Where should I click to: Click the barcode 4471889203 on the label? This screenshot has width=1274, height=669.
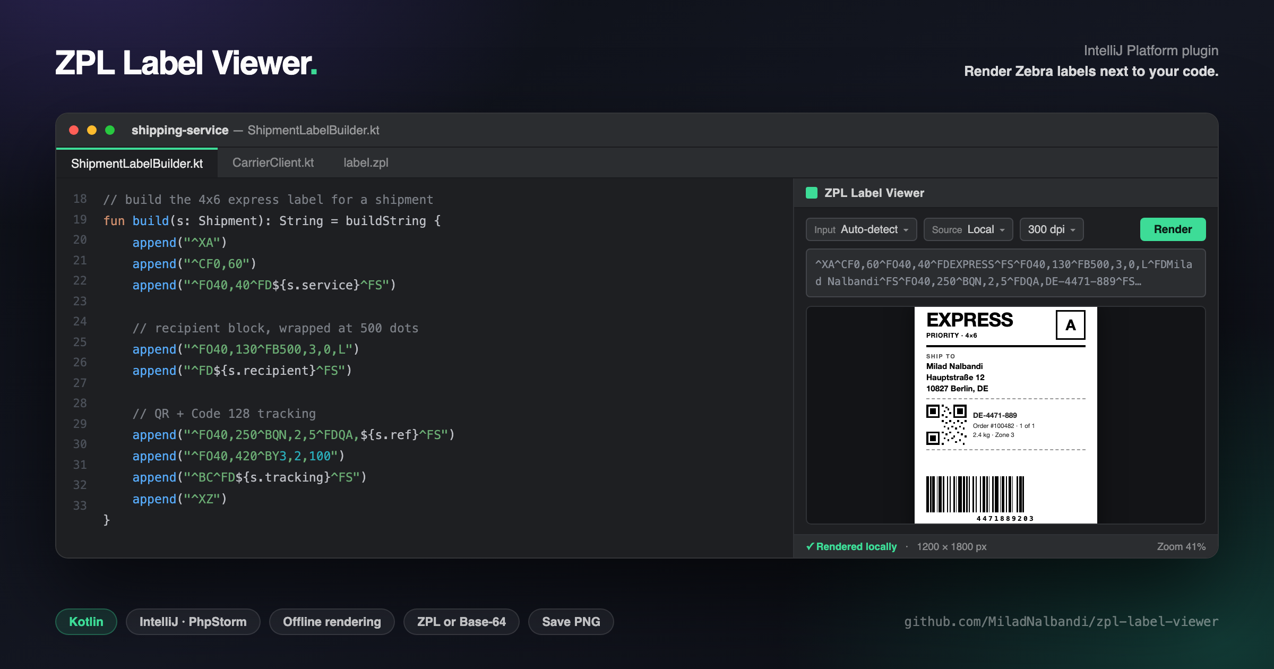point(976,494)
